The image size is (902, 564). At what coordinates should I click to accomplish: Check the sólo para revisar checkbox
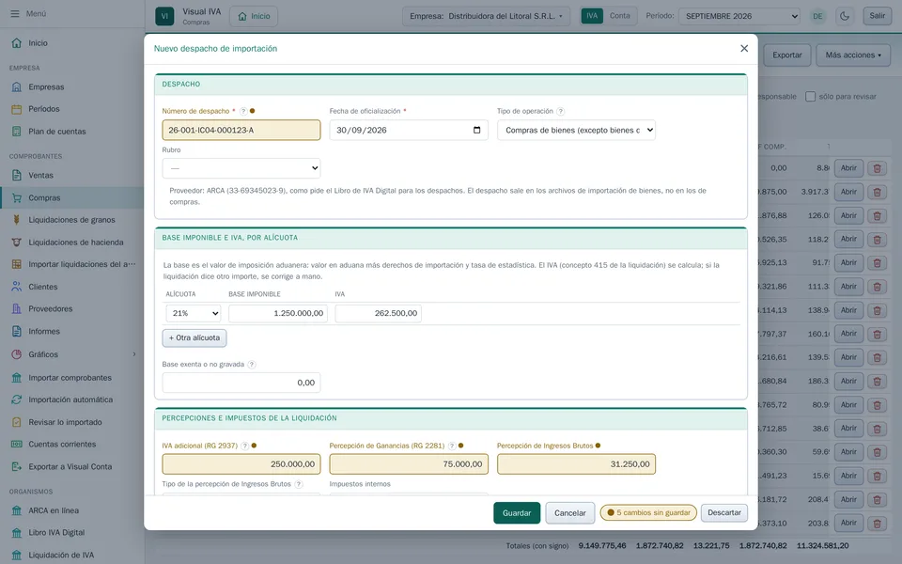(x=811, y=97)
